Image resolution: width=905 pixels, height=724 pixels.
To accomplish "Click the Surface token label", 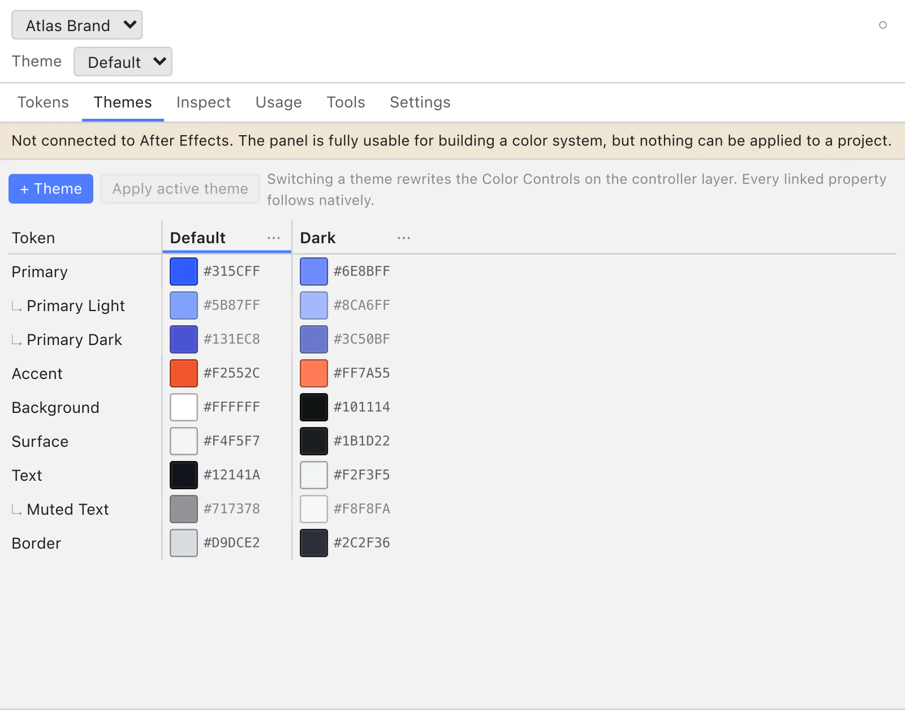I will [x=40, y=442].
